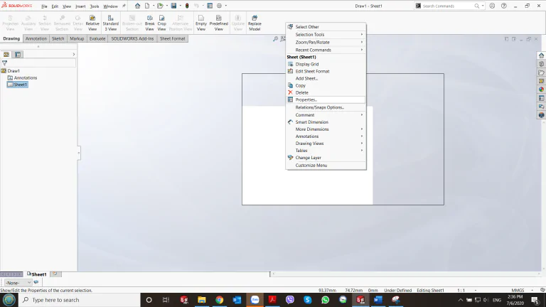Screen dimensions: 546x307
Task: Click the Open document icon
Action: click(x=160, y=6)
